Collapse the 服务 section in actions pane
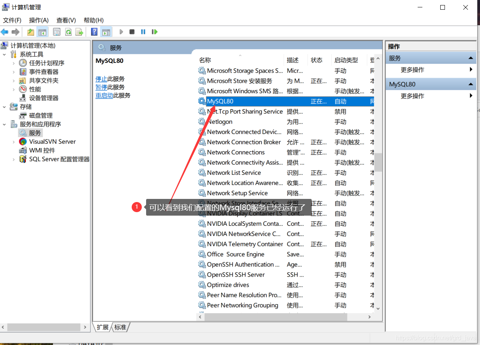The height and width of the screenshot is (345, 480). point(471,58)
